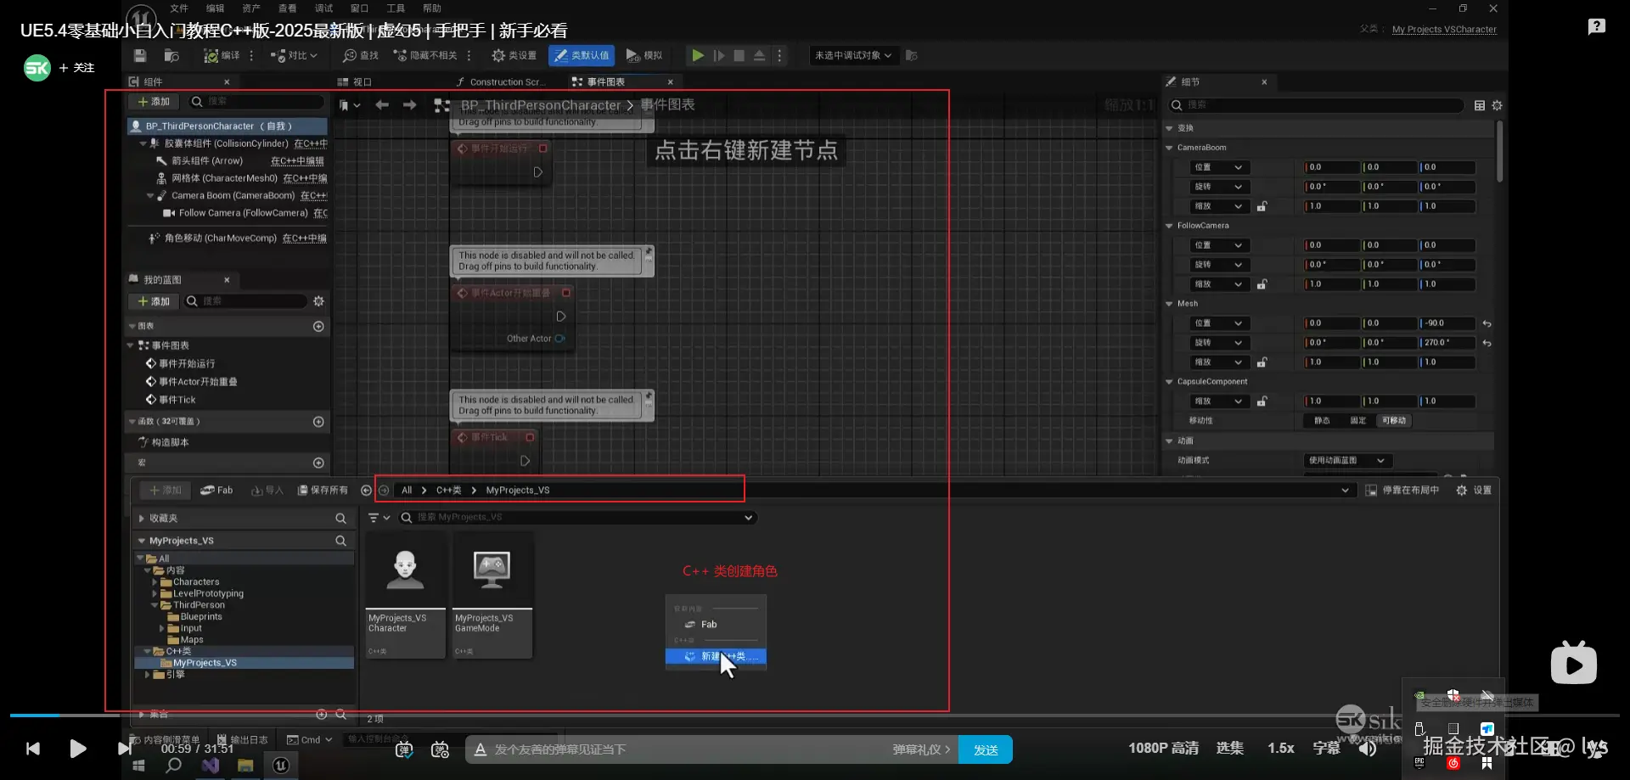Click the video player play button
Viewport: 1630px width, 780px height.
pos(77,749)
